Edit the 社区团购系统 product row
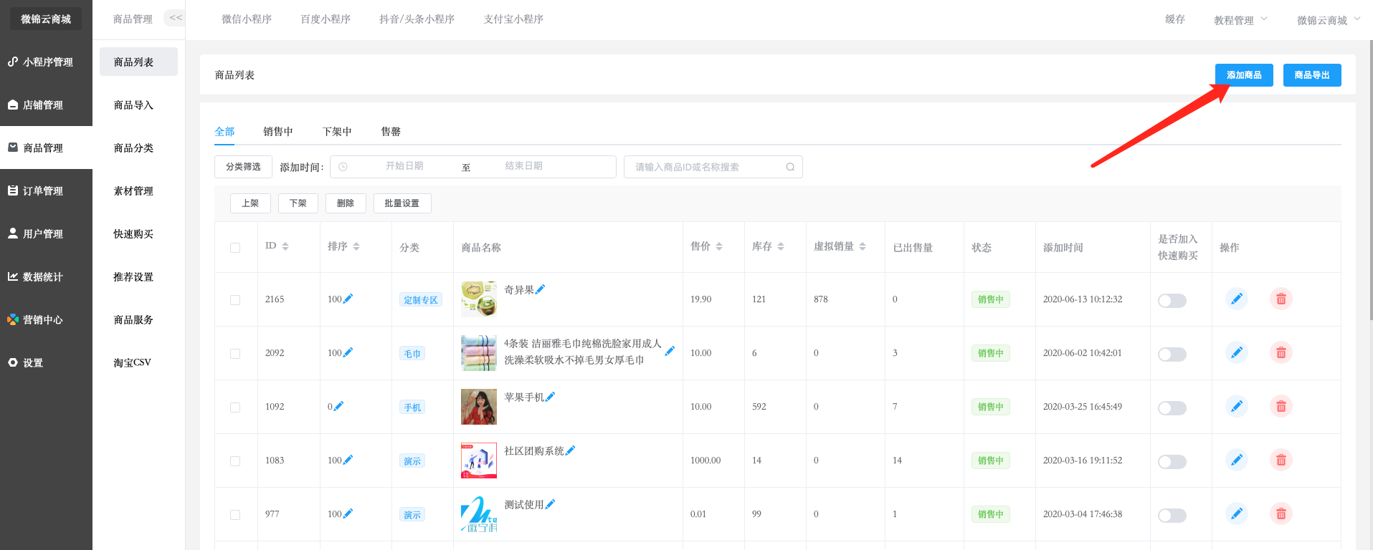This screenshot has height=550, width=1373. coord(1237,460)
